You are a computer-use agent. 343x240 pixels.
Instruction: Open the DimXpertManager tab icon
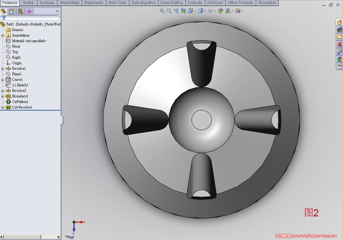(29, 11)
